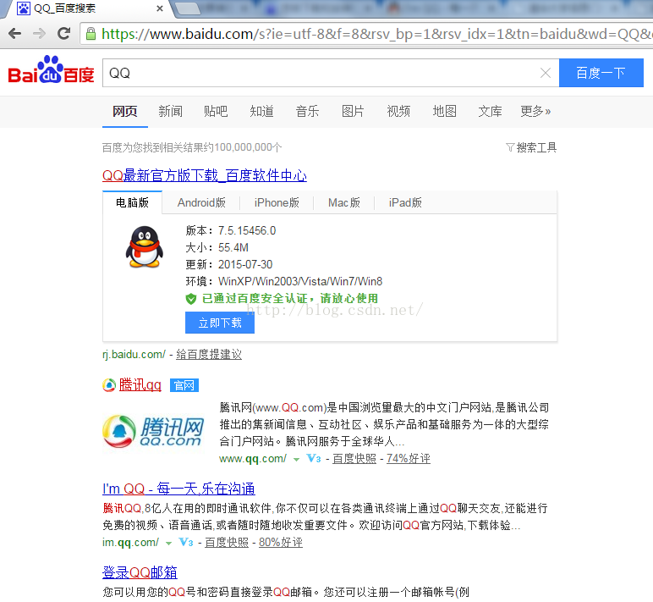
Task: Open a new browser tab
Action: tap(186, 8)
